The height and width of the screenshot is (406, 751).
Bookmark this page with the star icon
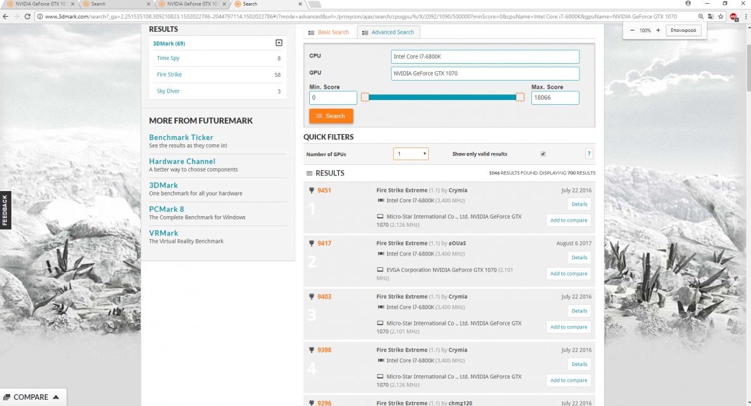pos(722,16)
